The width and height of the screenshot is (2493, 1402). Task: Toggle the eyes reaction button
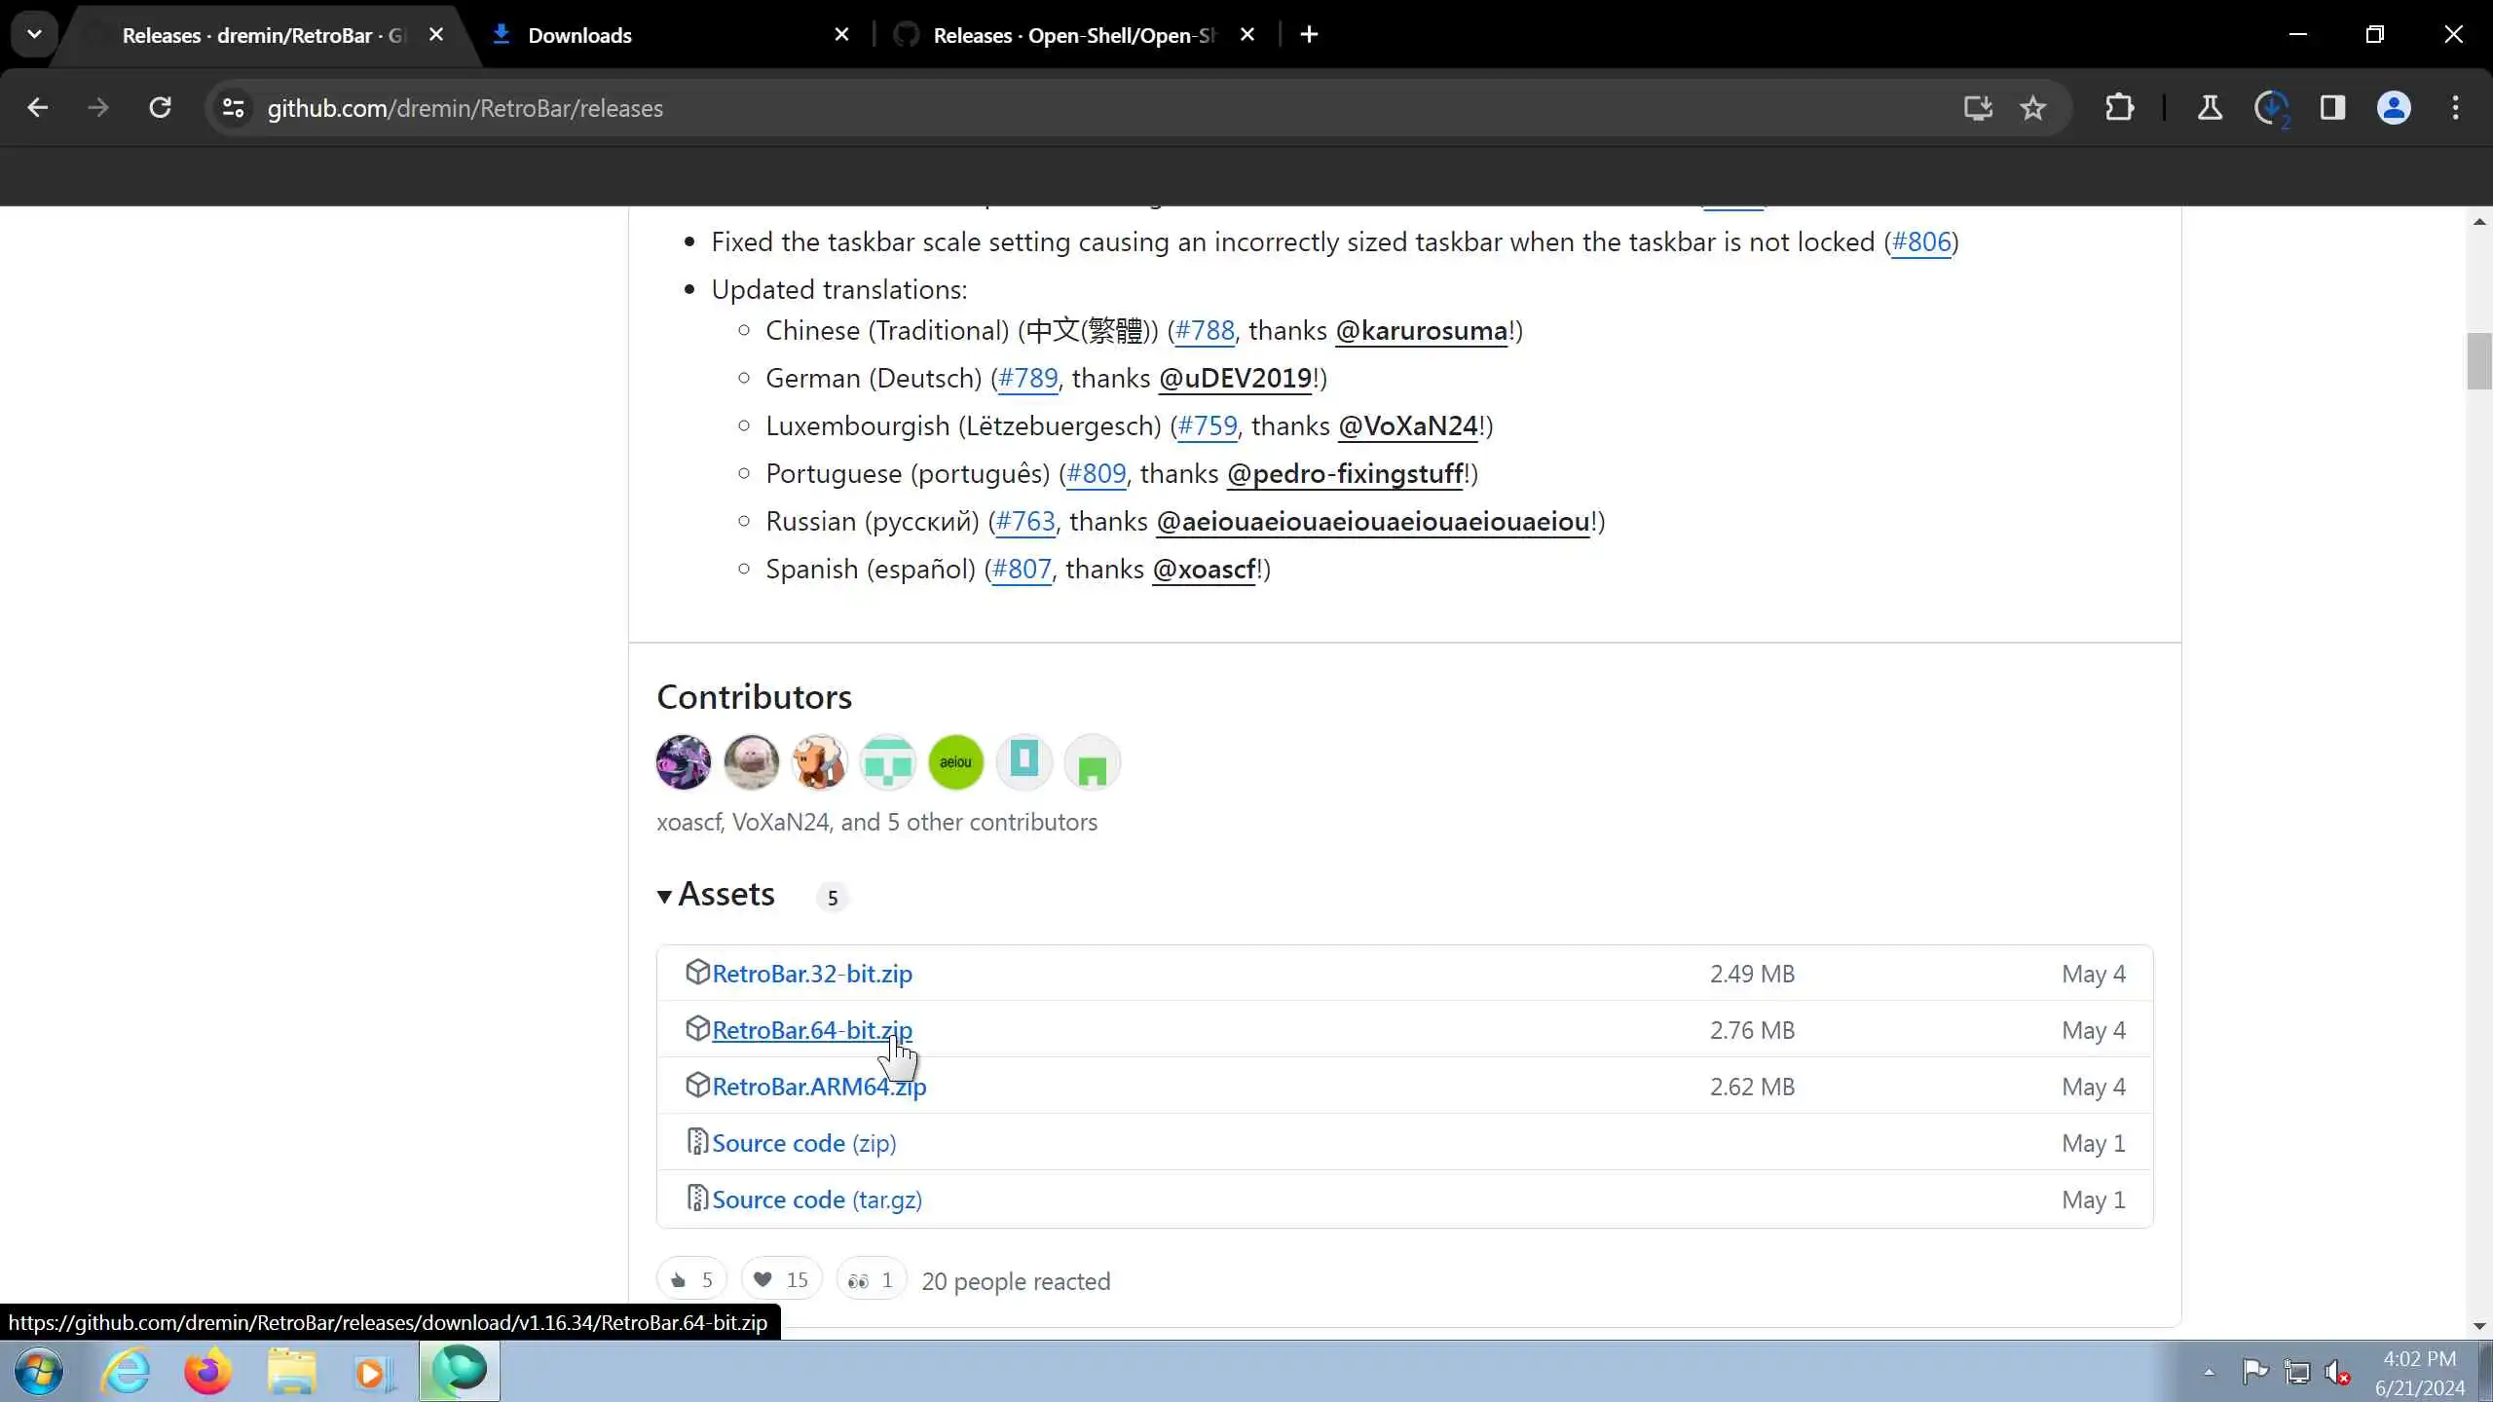871,1280
